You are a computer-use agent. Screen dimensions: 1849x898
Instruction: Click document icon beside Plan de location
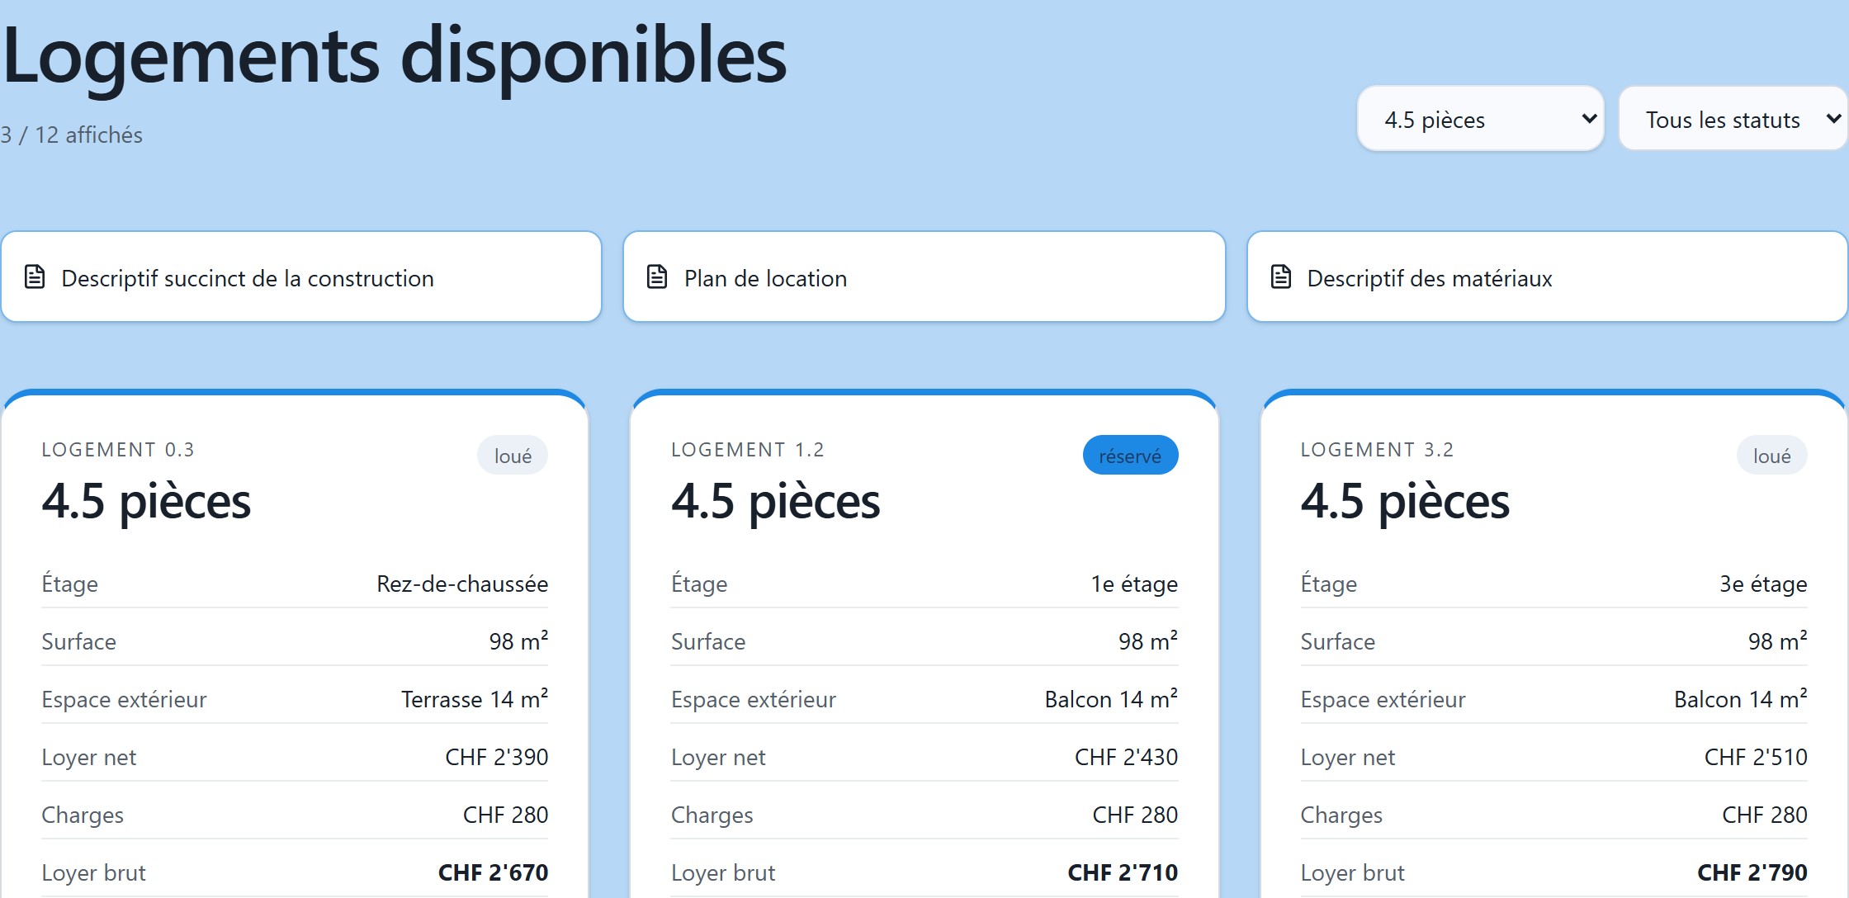pyautogui.click(x=657, y=277)
